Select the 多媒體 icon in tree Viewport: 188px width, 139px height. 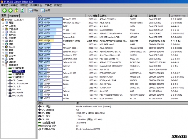(6, 38)
